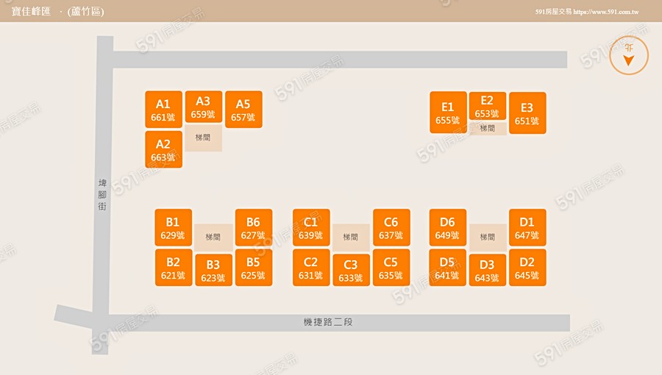The image size is (662, 375).
Task: Choose unit D2 at 645號
Action: (x=527, y=268)
